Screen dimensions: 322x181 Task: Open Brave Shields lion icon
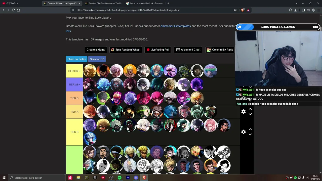point(243,10)
